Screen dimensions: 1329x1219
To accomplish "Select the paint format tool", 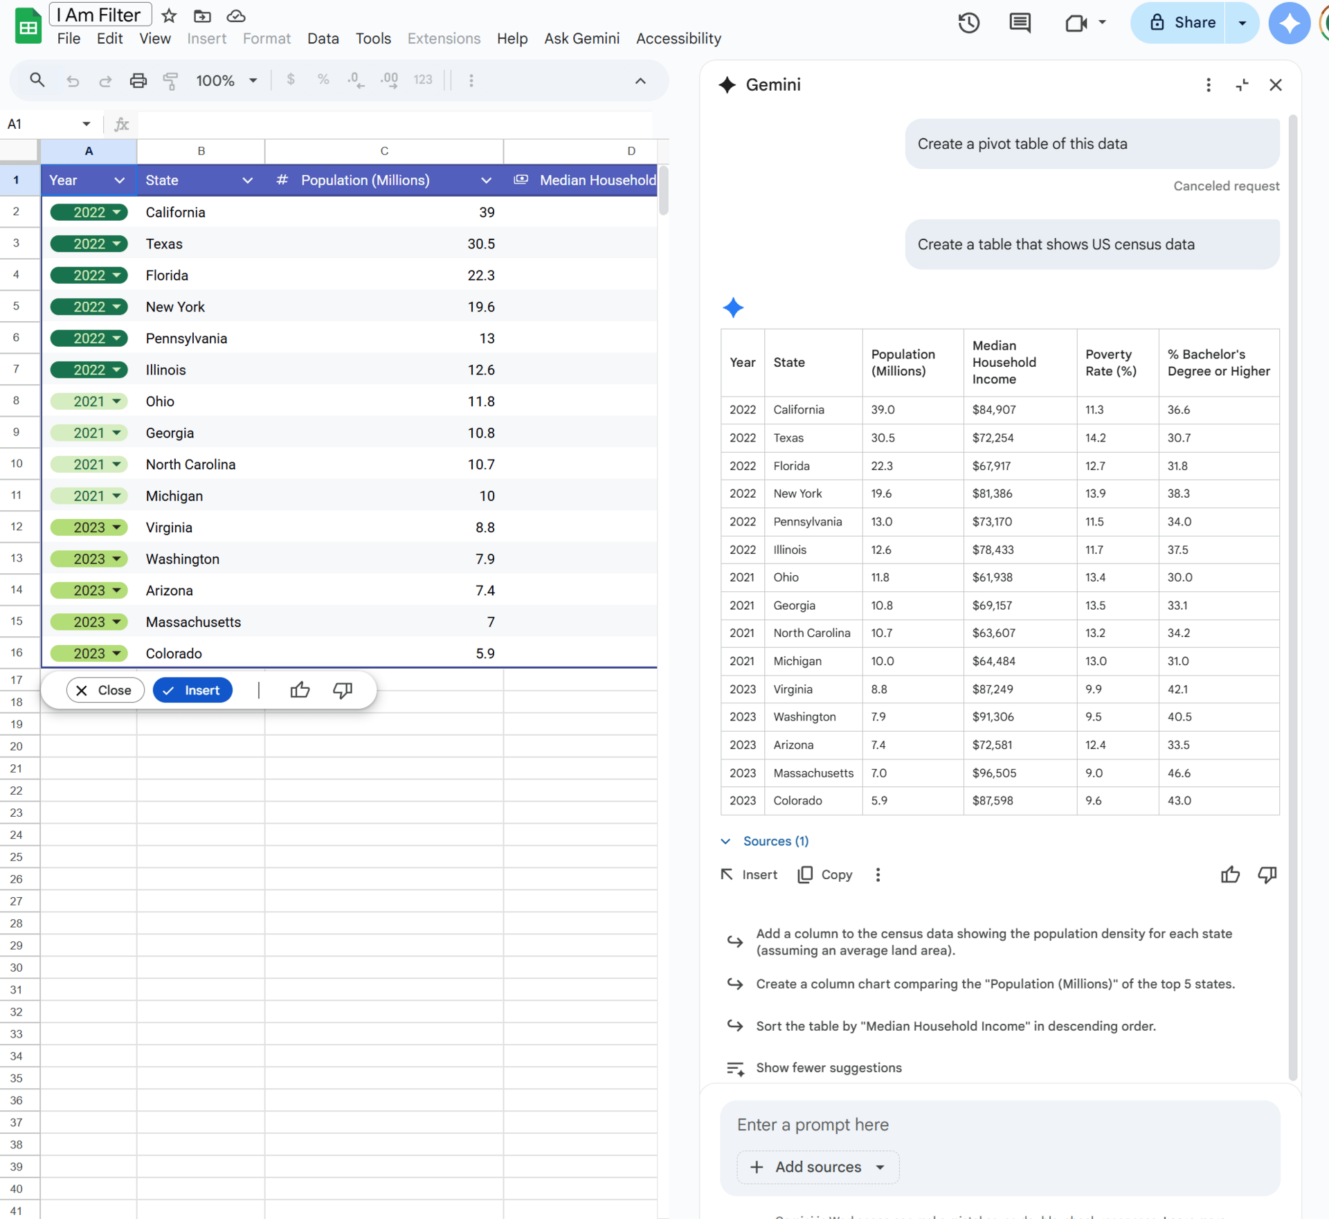I will (170, 80).
